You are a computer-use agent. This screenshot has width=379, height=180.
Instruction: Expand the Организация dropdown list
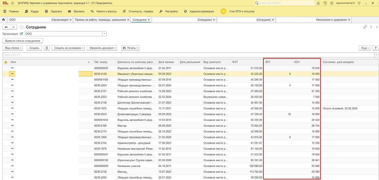click(104, 34)
